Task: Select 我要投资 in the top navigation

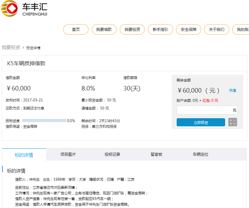Action: point(132,29)
